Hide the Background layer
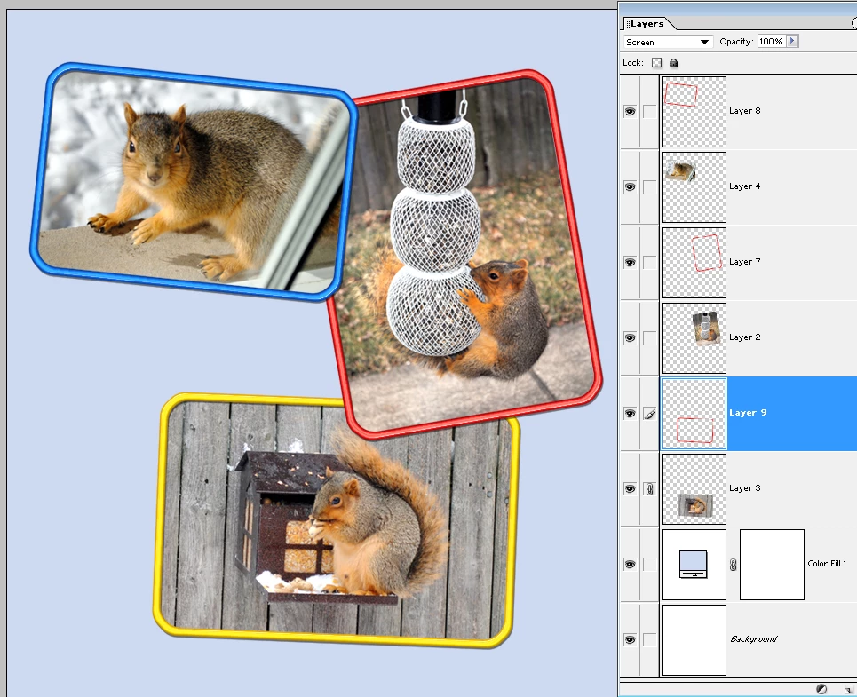The width and height of the screenshot is (857, 697). [631, 639]
